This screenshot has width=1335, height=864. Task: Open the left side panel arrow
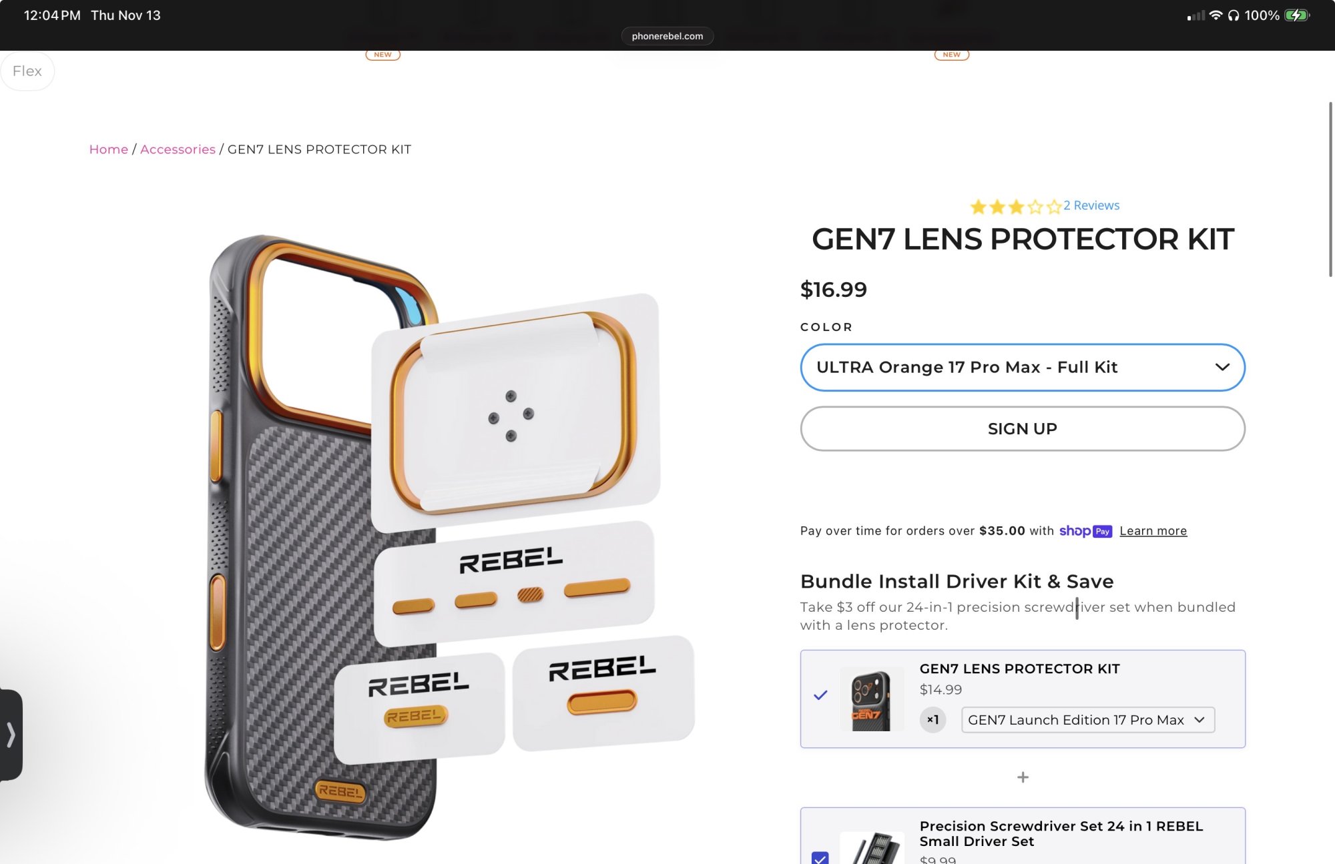(11, 735)
